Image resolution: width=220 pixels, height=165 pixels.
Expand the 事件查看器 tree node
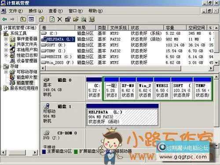click(6, 39)
